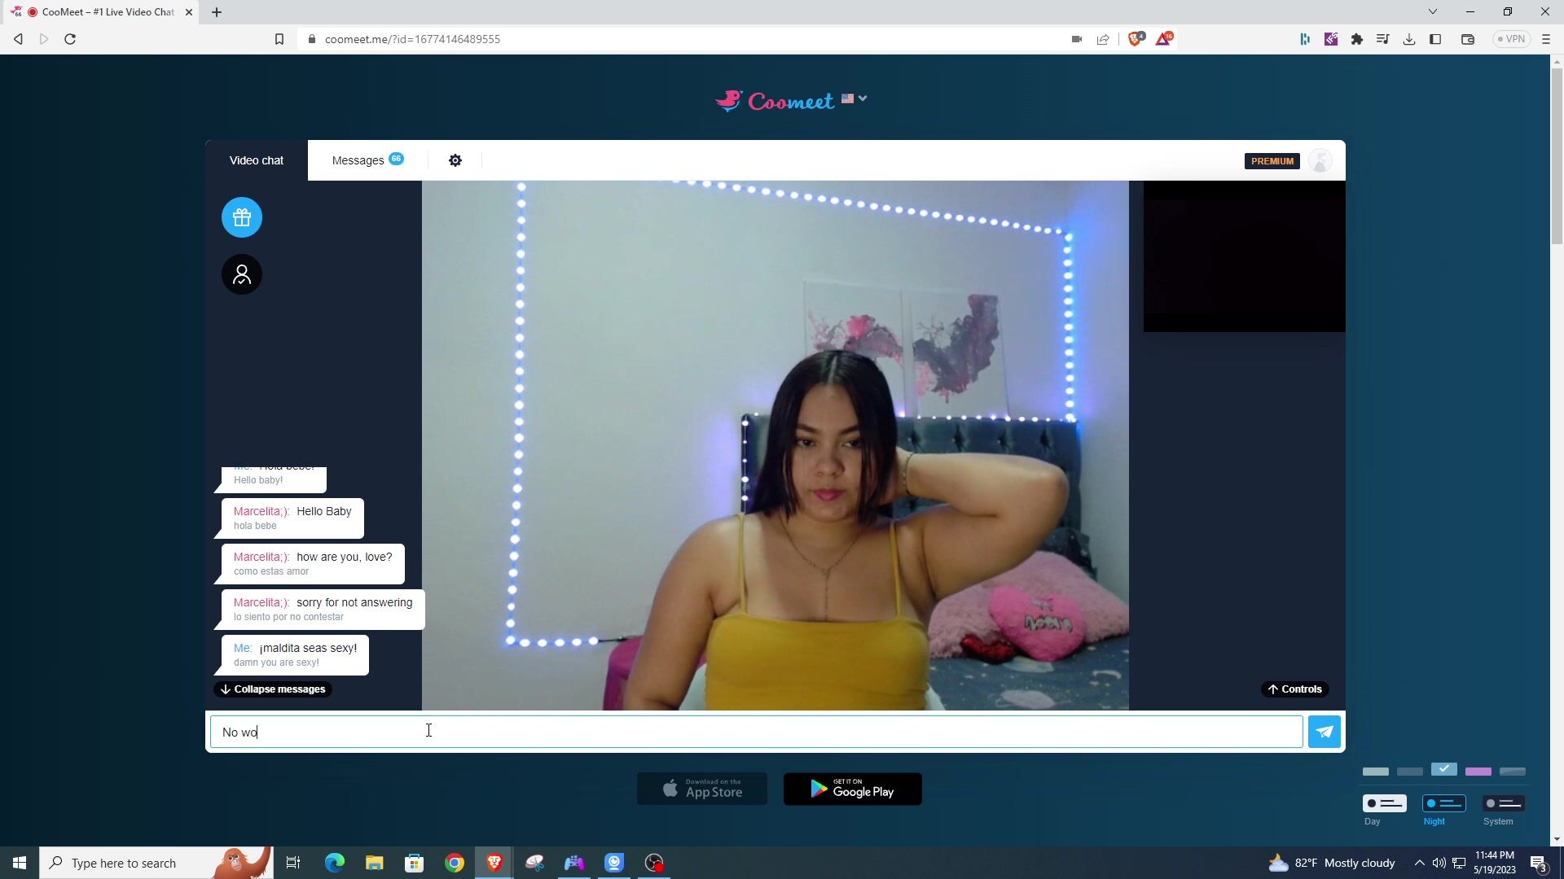Select the Night theme mode
Screen dimensions: 1564x879
(1443, 803)
